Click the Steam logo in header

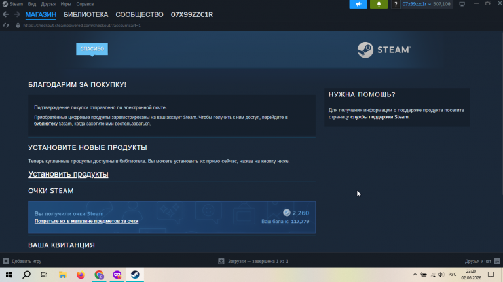(384, 50)
